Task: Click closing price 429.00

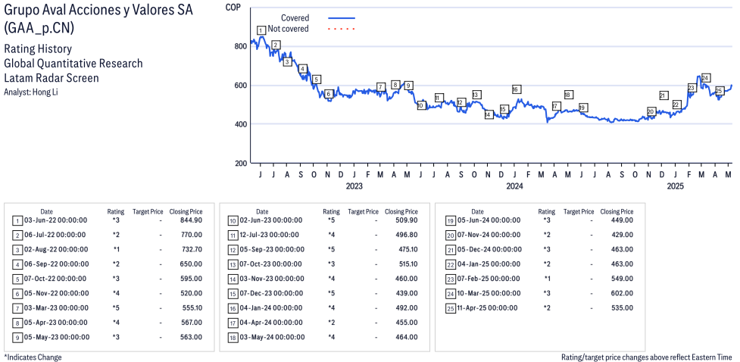Action: point(623,235)
